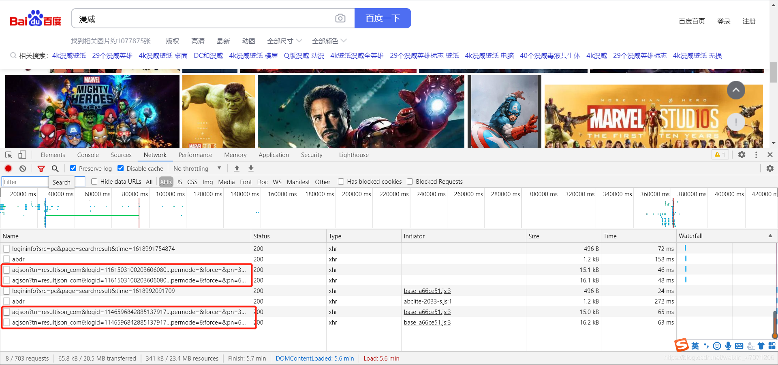Click Sogou skin shirt icon
Image resolution: width=778 pixels, height=365 pixels.
pos(761,346)
